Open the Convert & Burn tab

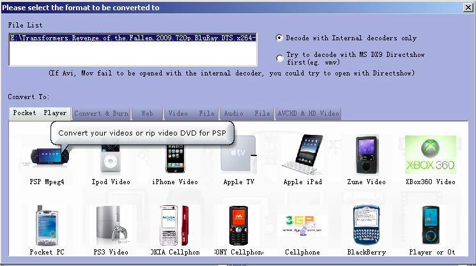pyautogui.click(x=102, y=114)
